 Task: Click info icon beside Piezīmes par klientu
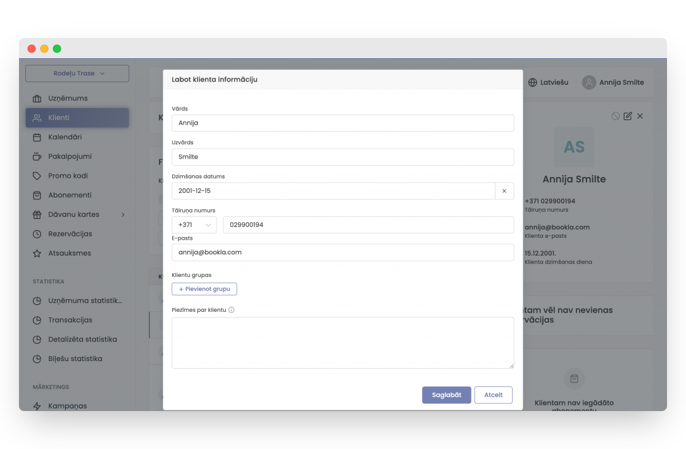pyautogui.click(x=232, y=310)
